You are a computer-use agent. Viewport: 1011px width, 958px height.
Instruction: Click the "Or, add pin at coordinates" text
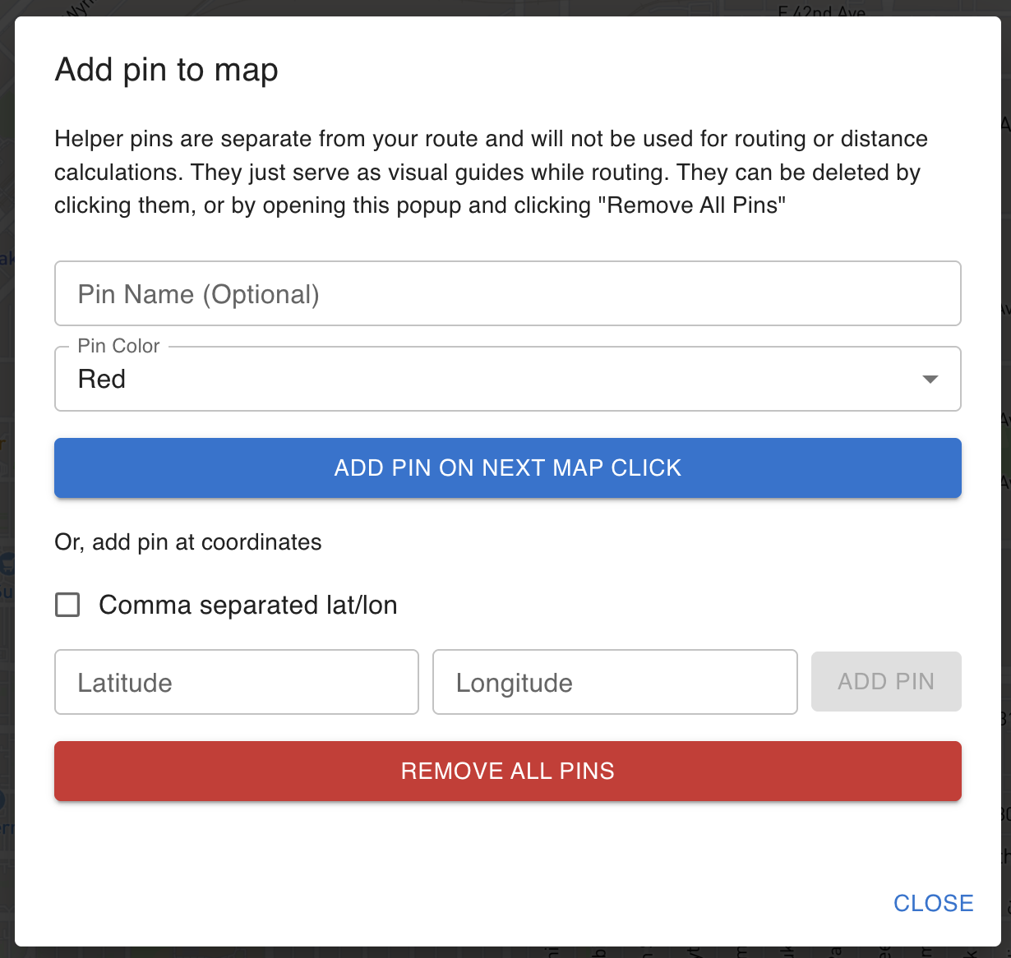[x=188, y=542]
